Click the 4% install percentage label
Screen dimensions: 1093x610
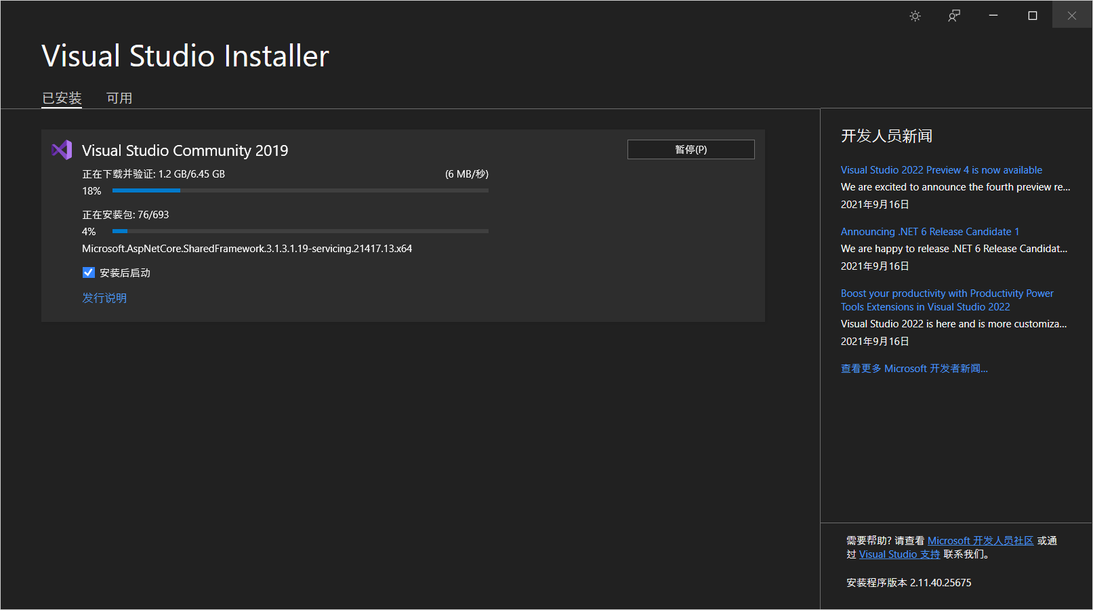tap(89, 232)
